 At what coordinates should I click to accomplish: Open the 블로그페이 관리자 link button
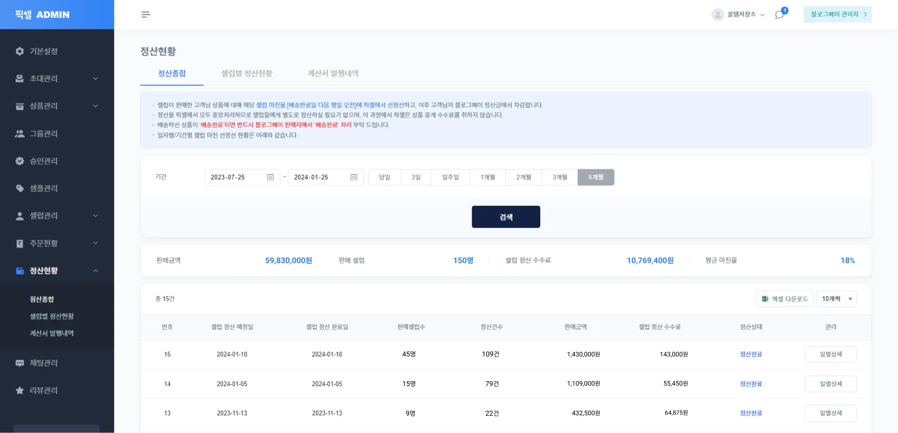click(x=838, y=14)
